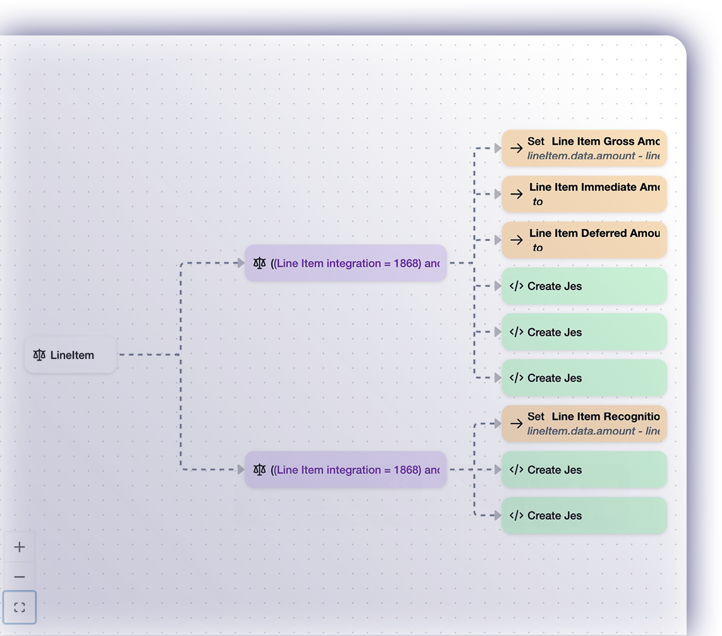The width and height of the screenshot is (722, 636).
Task: Select the LineItem root node
Action: 71,355
